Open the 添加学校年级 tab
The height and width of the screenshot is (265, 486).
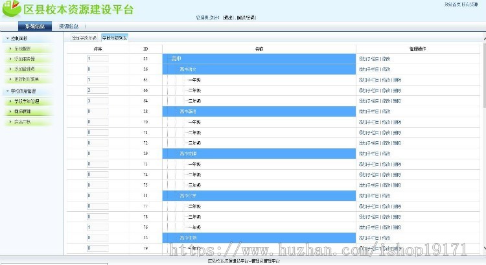coord(84,38)
